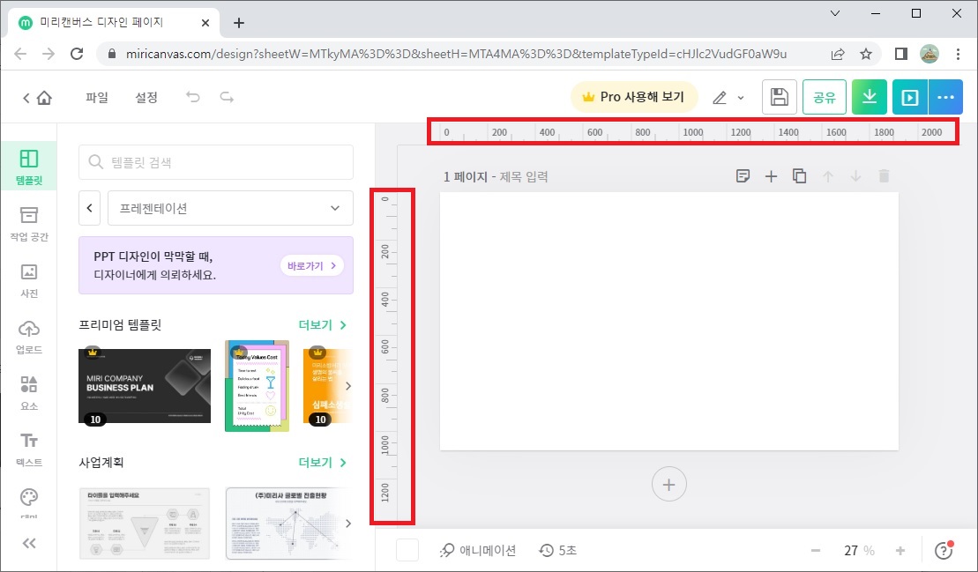978x572 pixels.
Task: Show next 사업계획 templates with arrow
Action: click(348, 524)
